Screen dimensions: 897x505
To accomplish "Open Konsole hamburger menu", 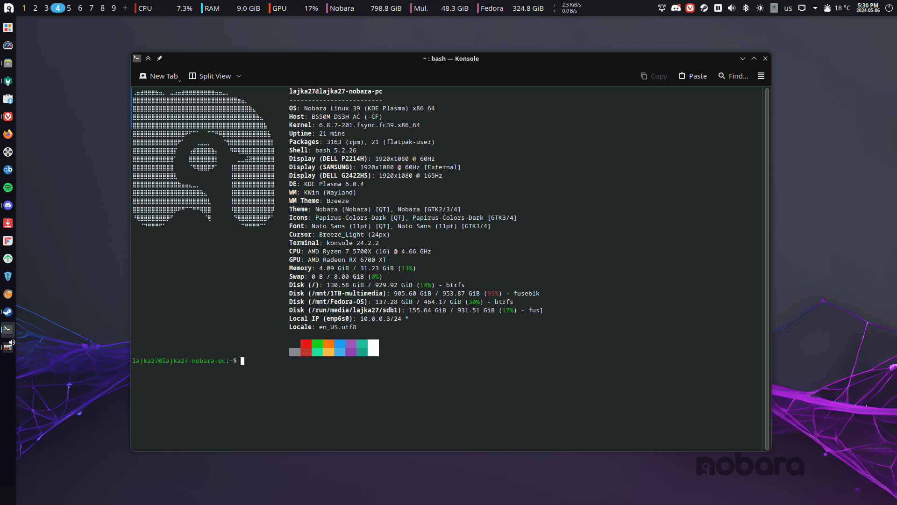I will pyautogui.click(x=761, y=76).
